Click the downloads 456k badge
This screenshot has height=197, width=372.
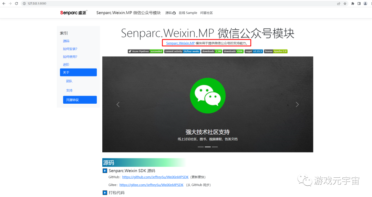point(233,51)
